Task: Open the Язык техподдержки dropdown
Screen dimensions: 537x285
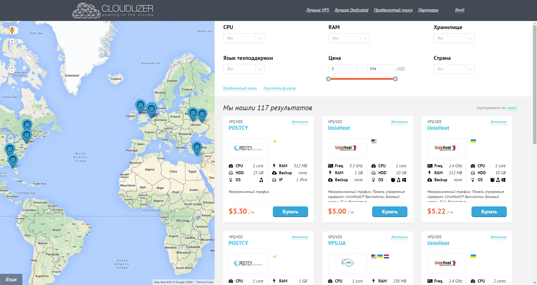Action: tap(244, 69)
